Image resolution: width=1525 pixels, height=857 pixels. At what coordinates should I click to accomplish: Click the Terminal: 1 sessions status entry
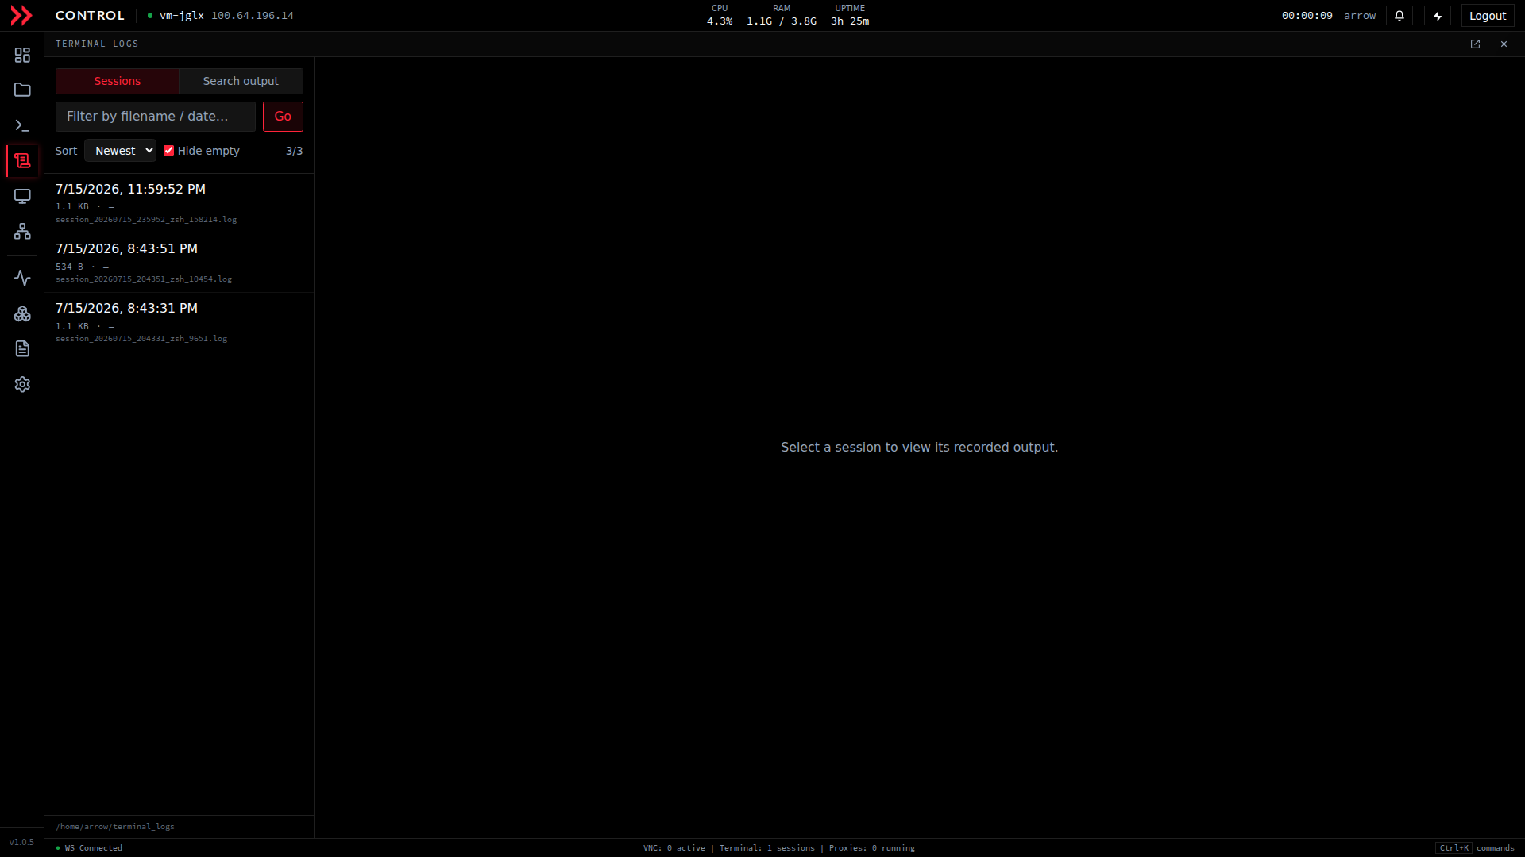click(x=767, y=848)
